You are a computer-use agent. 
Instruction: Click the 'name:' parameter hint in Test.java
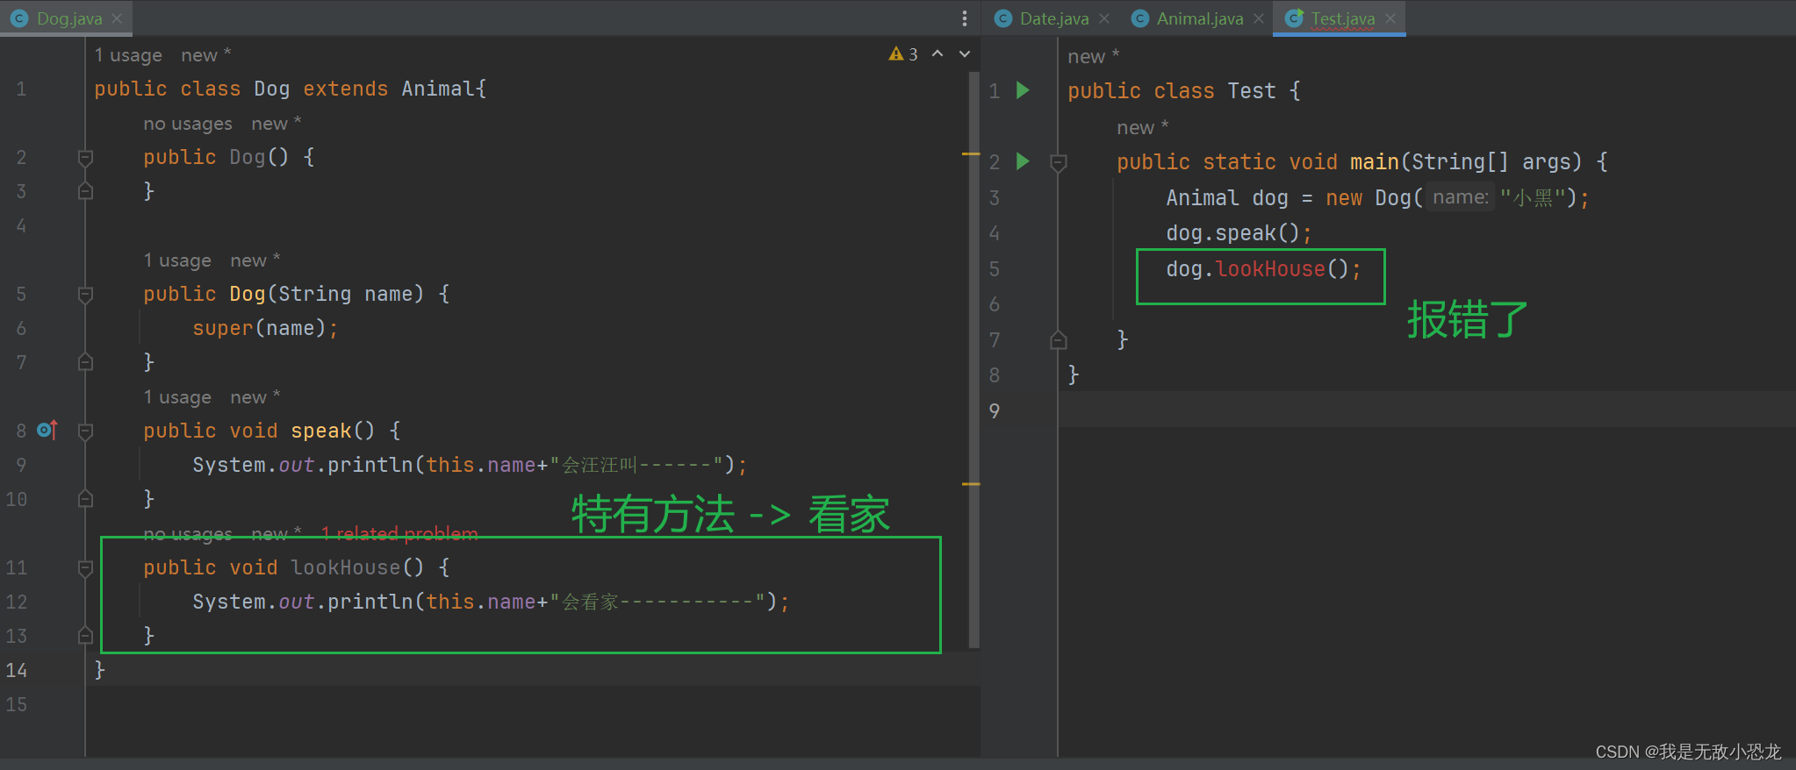(1461, 197)
